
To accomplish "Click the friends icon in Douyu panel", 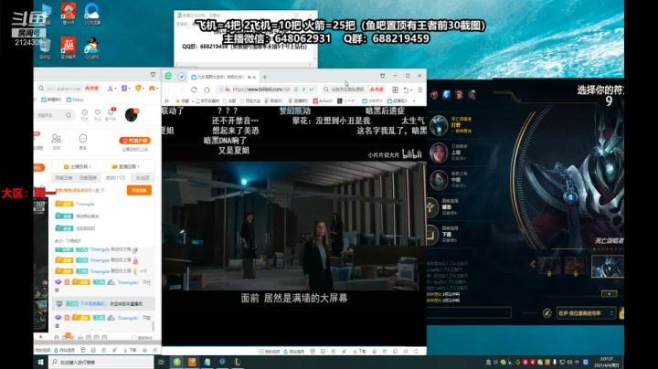I will click(x=57, y=139).
